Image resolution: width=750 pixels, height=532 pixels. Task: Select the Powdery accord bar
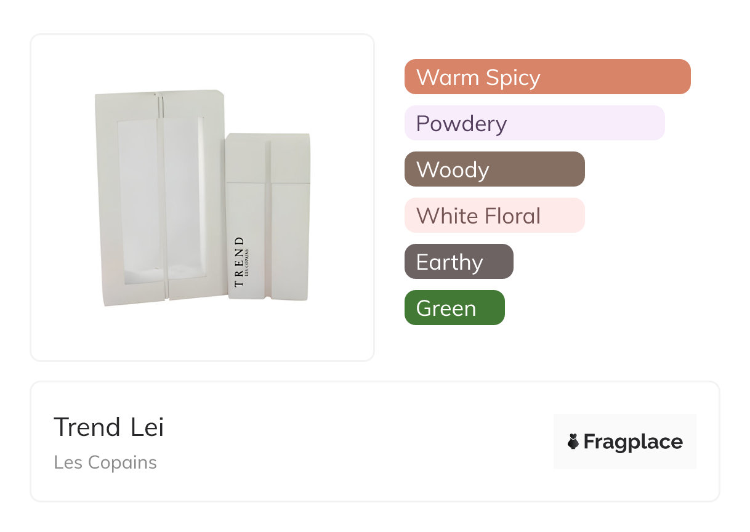(x=534, y=123)
